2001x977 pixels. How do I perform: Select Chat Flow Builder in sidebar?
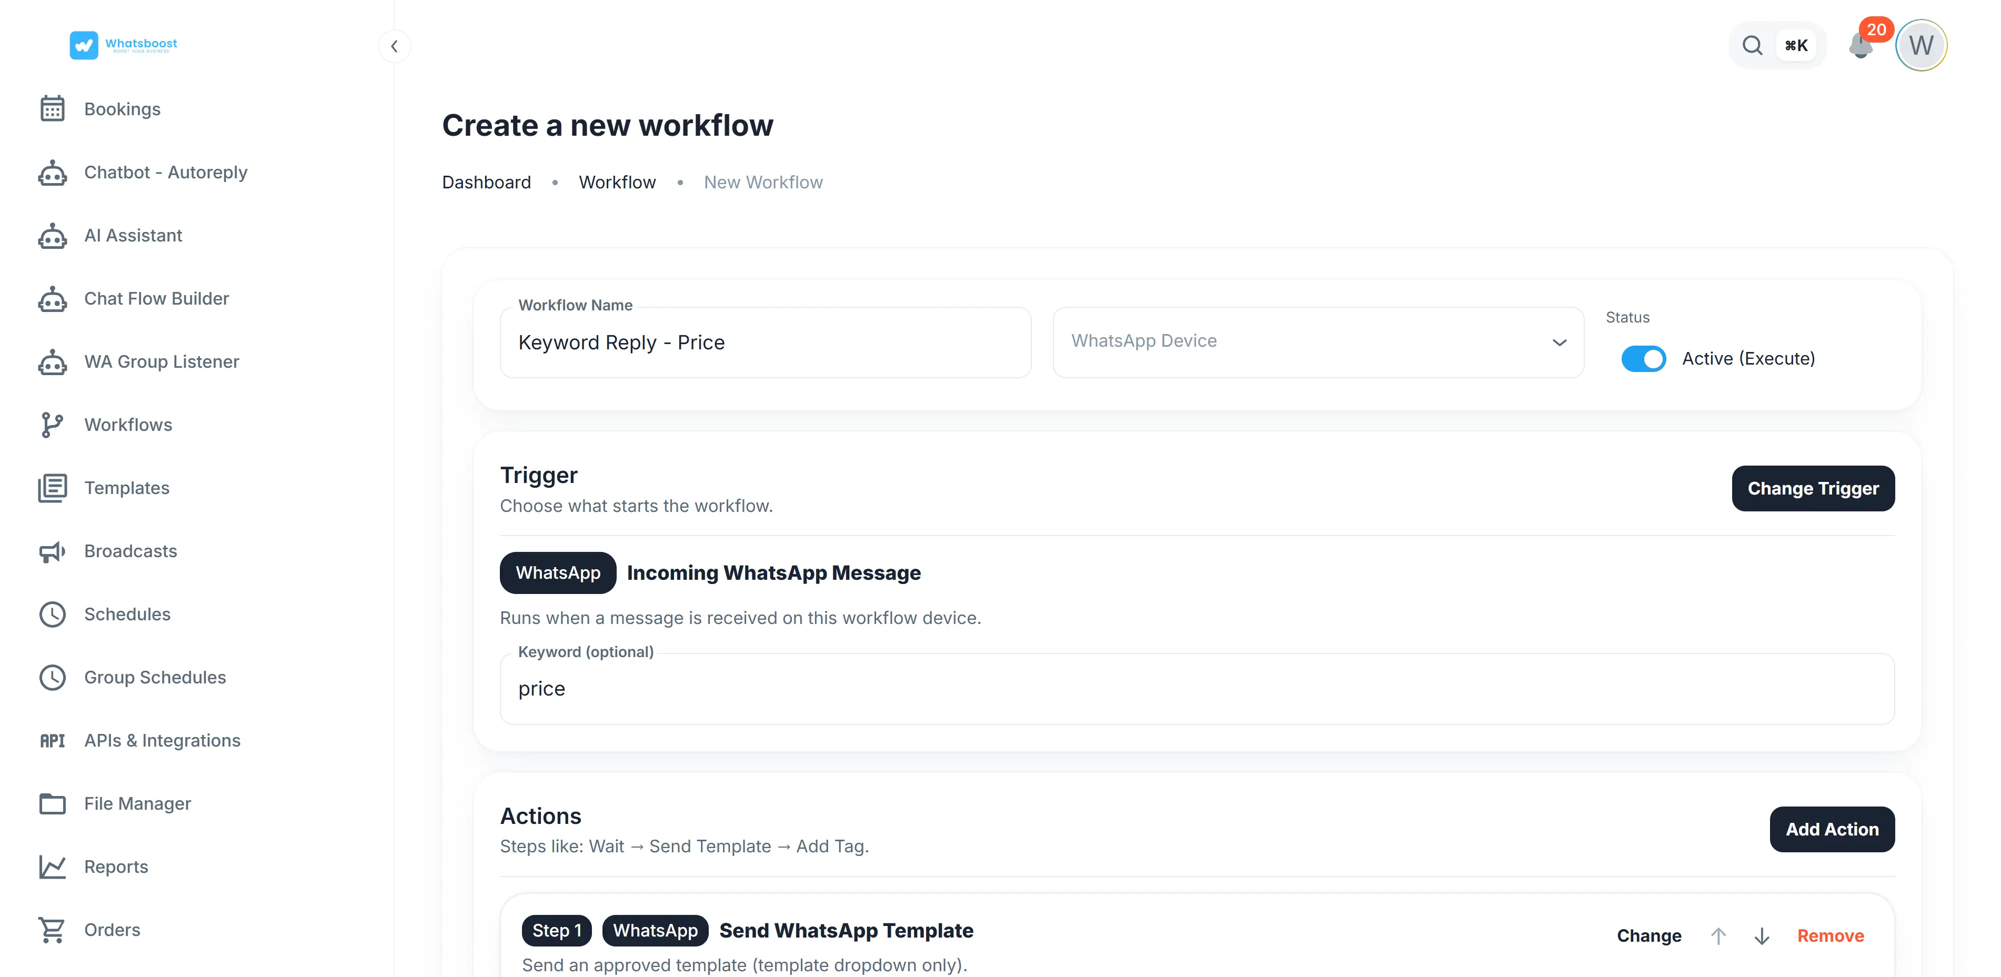[x=156, y=298]
